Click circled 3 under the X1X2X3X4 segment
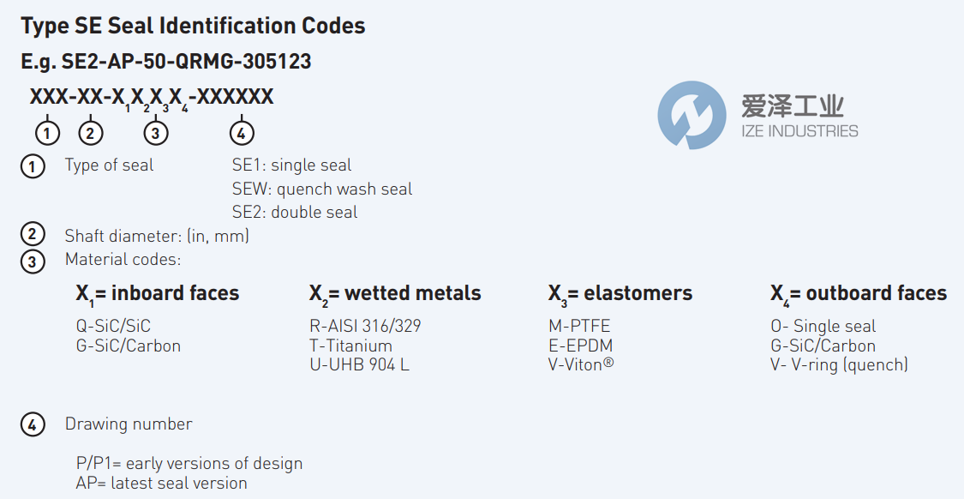This screenshot has width=964, height=499. point(156,133)
